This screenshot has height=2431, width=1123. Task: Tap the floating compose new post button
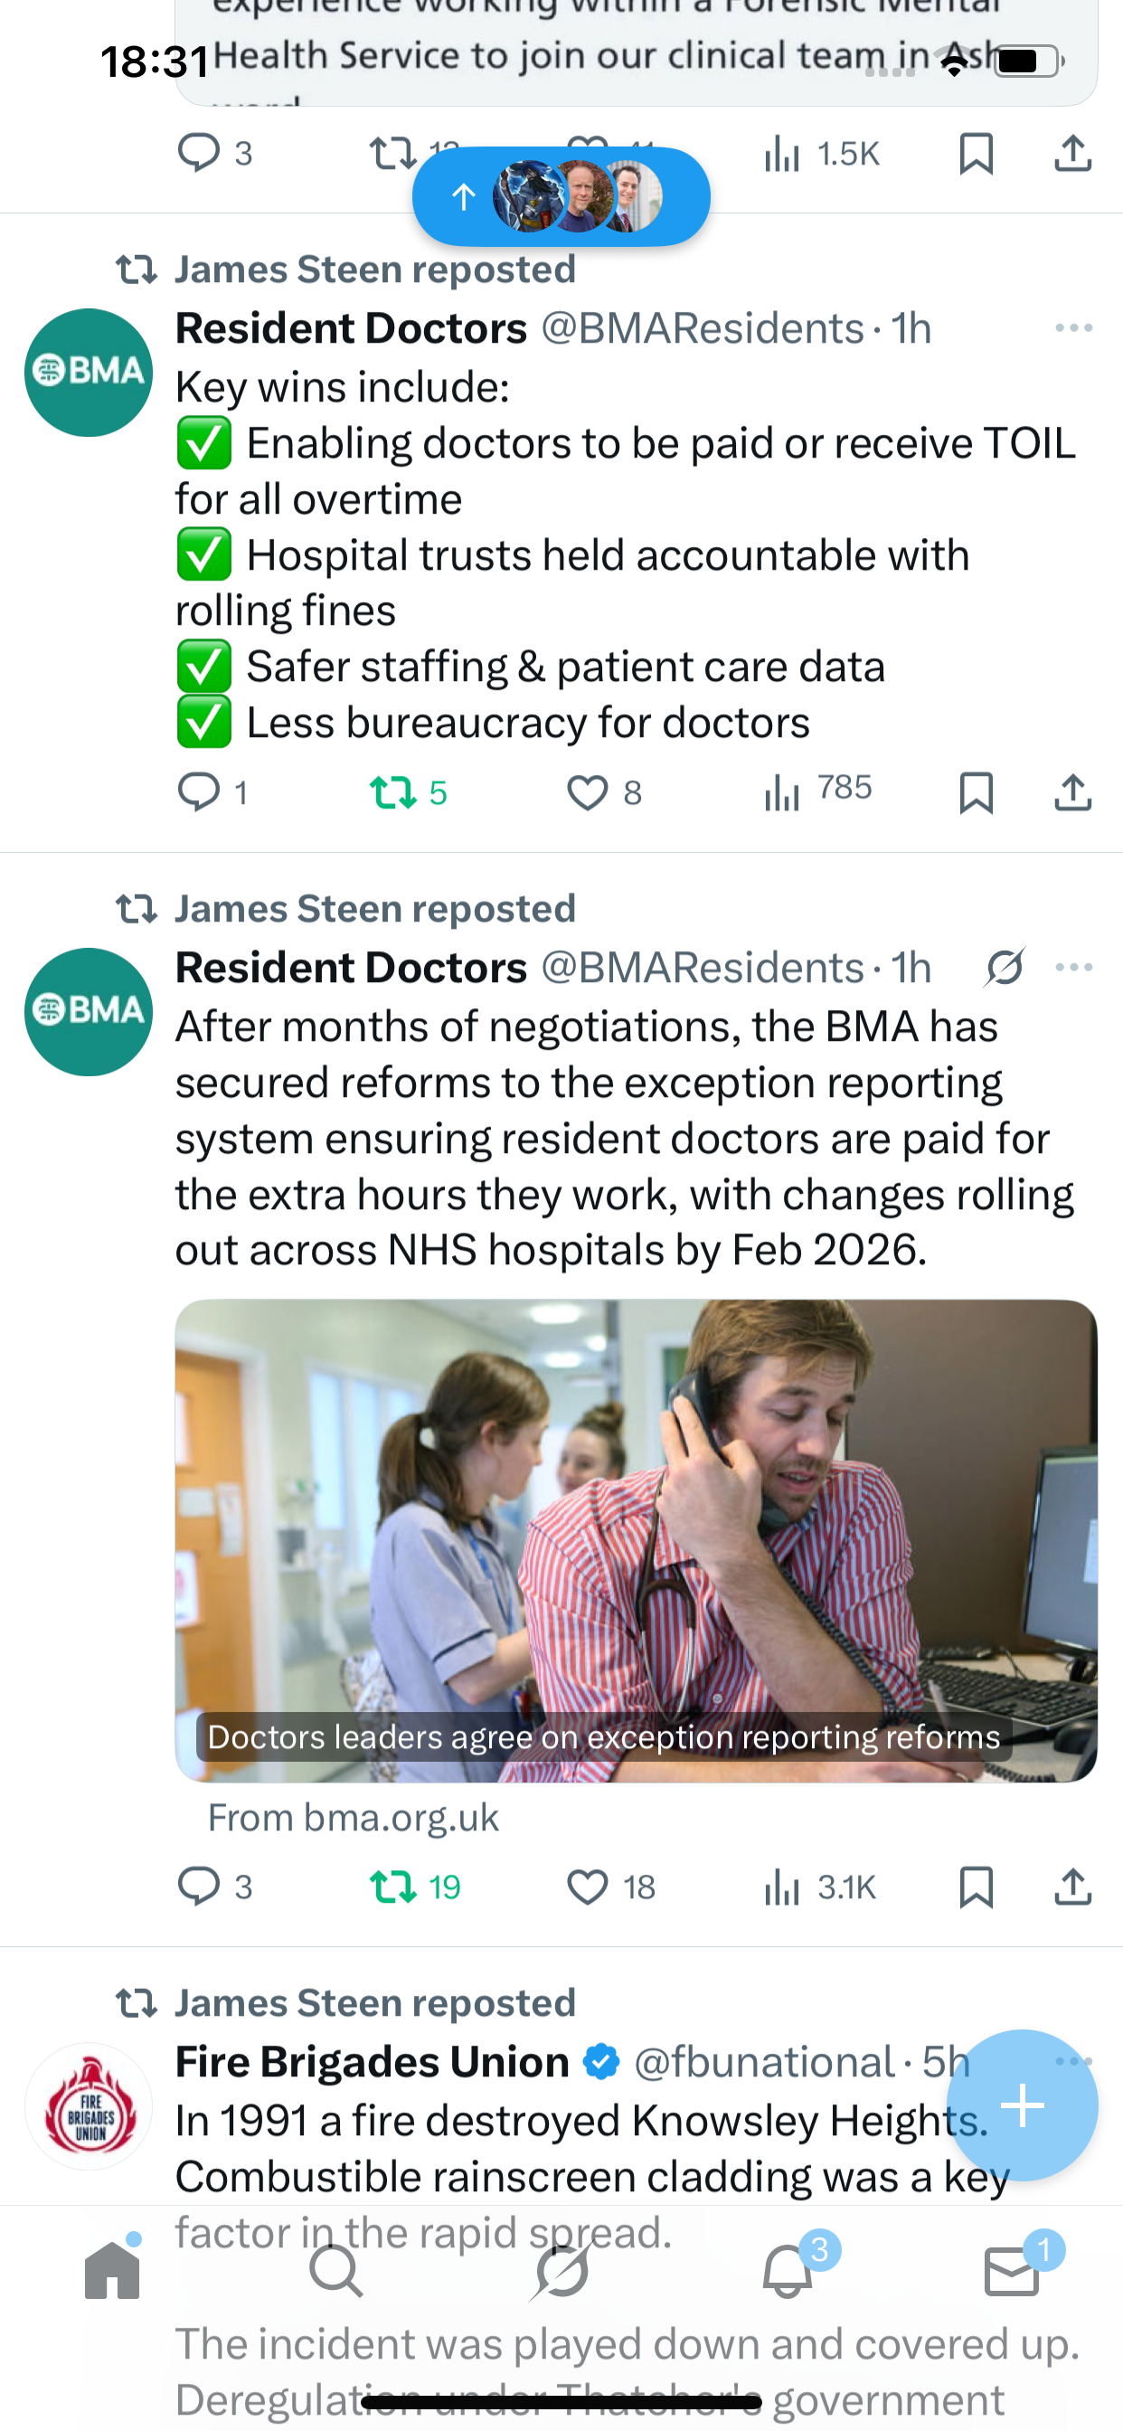1022,2105
